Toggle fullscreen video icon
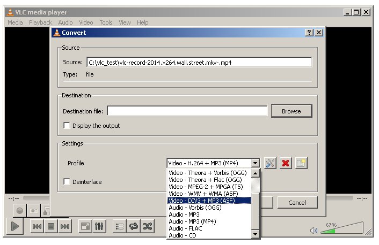The image size is (379, 245). (85, 226)
